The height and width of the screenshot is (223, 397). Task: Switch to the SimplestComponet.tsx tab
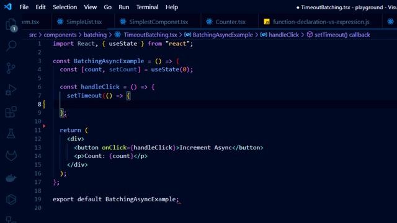(x=158, y=22)
